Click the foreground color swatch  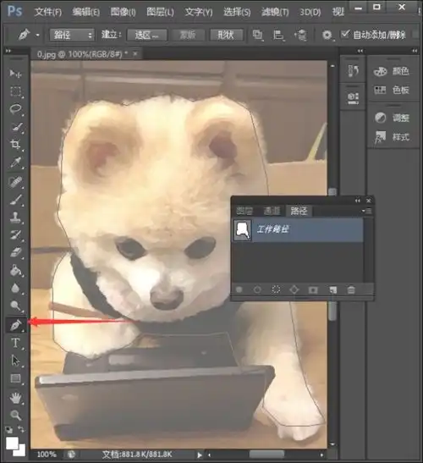pyautogui.click(x=11, y=443)
